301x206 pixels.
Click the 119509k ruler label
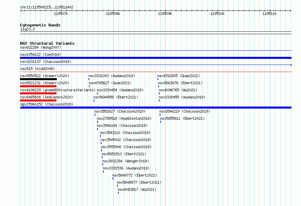[x=165, y=14]
